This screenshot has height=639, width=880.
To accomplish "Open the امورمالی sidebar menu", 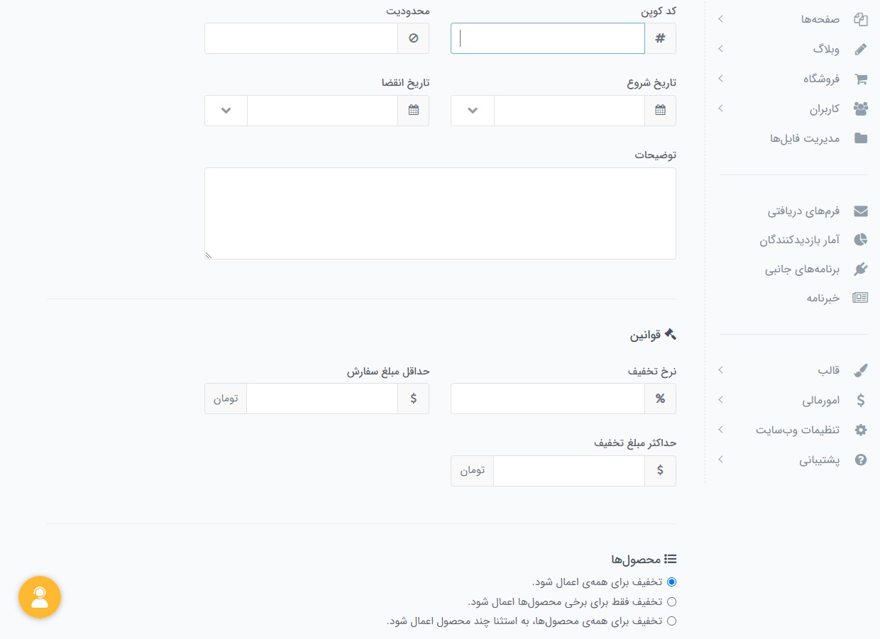I will coord(822,399).
